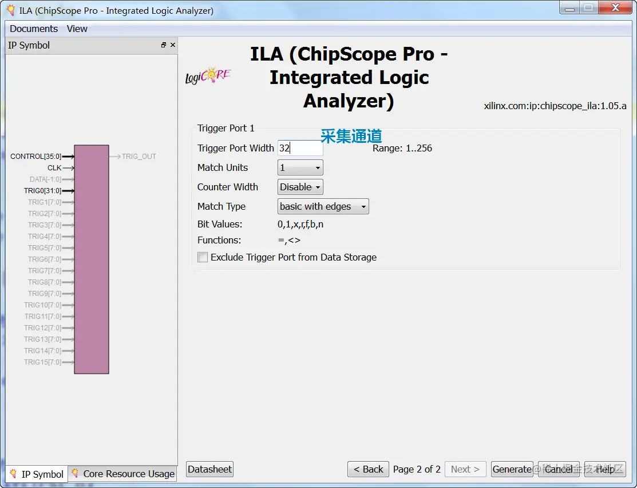This screenshot has width=637, height=488.
Task: Click the Page 2 of 2 indicator
Action: coord(417,469)
